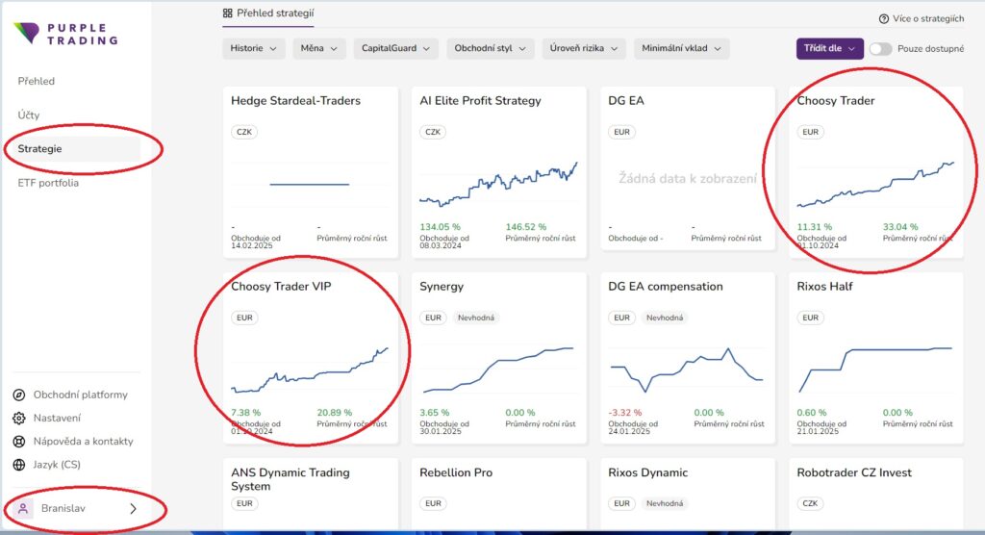Open Více o strategiích link

[928, 19]
